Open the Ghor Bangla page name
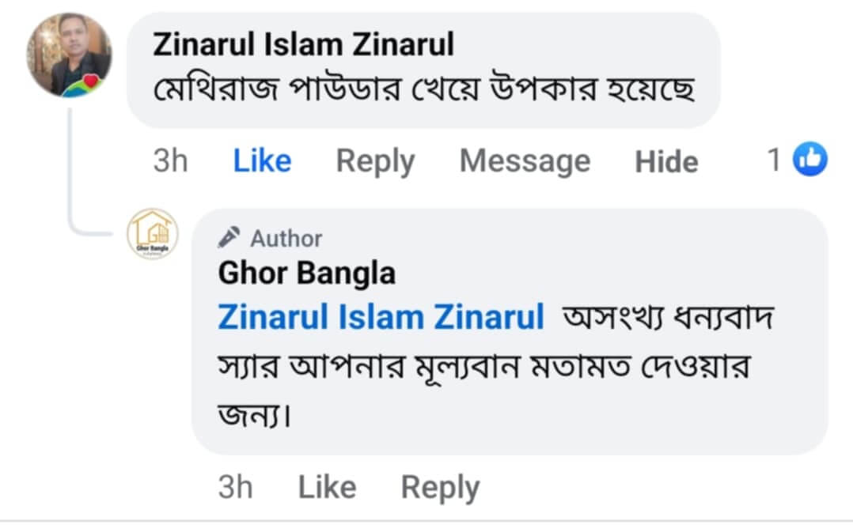Viewport: 853px width, 532px height. (306, 274)
